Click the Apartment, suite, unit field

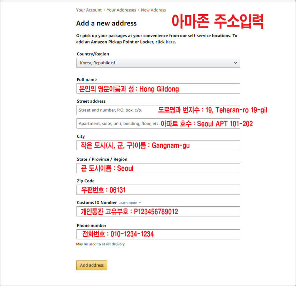pos(158,124)
